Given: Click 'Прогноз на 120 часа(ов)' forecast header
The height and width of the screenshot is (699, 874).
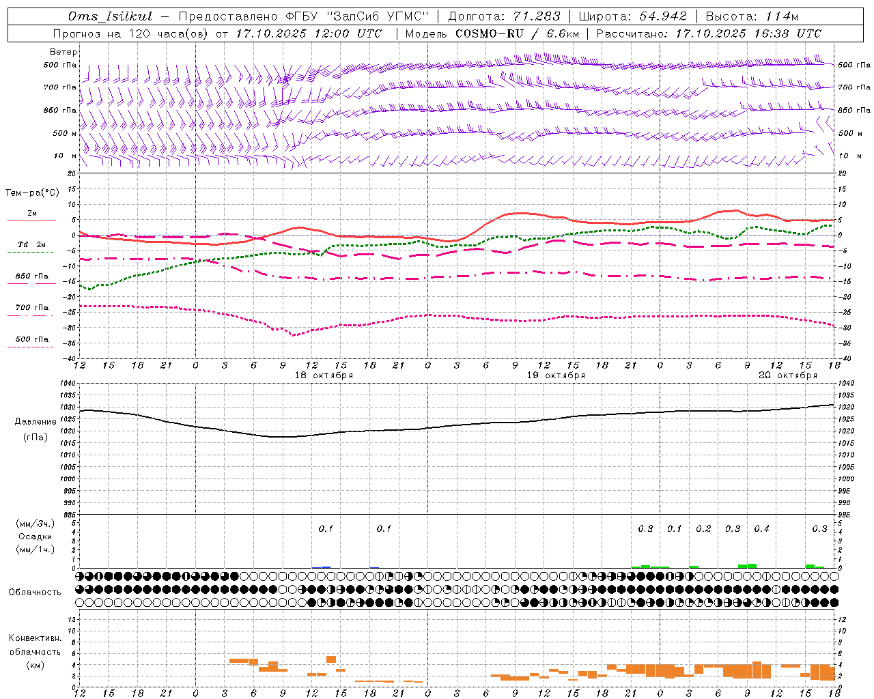Looking at the screenshot, I should click(x=132, y=33).
